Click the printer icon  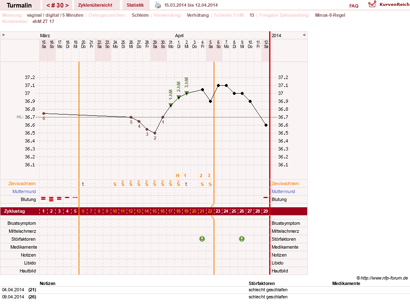point(158,5)
